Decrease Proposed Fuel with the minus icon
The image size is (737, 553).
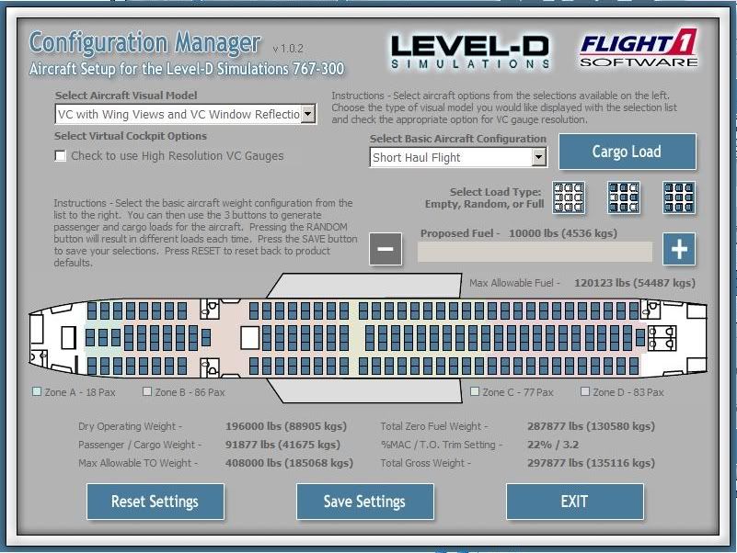(386, 248)
